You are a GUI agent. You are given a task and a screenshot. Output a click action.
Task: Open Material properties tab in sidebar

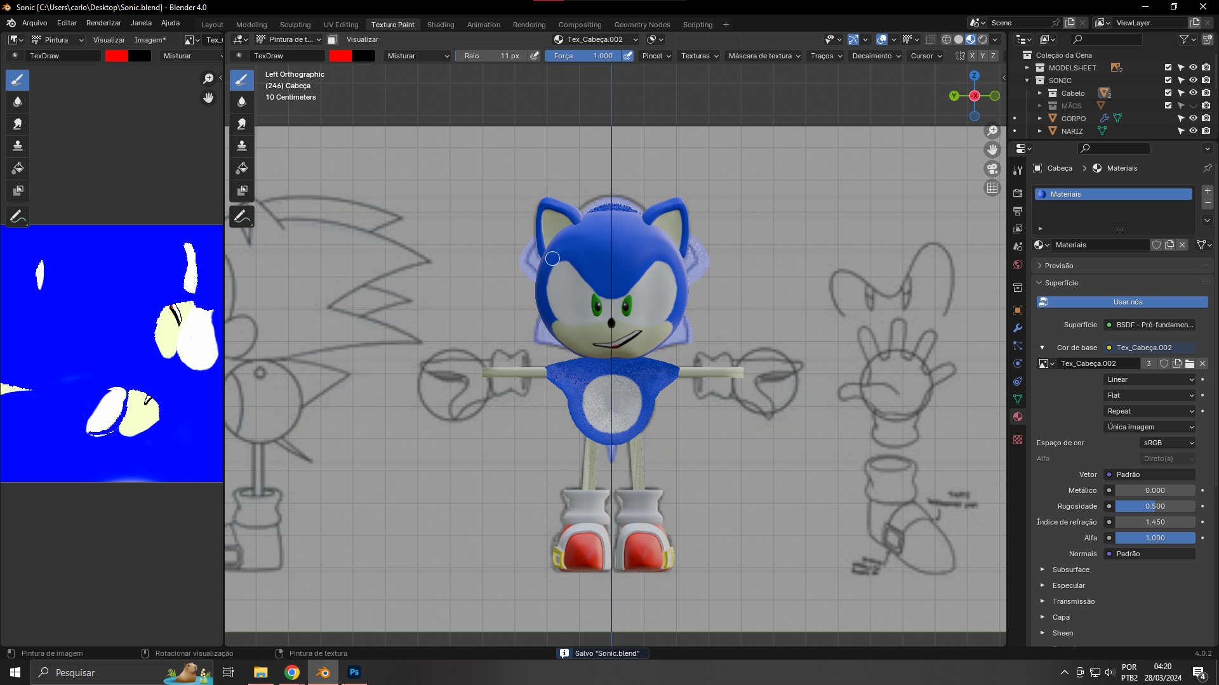pyautogui.click(x=1018, y=417)
